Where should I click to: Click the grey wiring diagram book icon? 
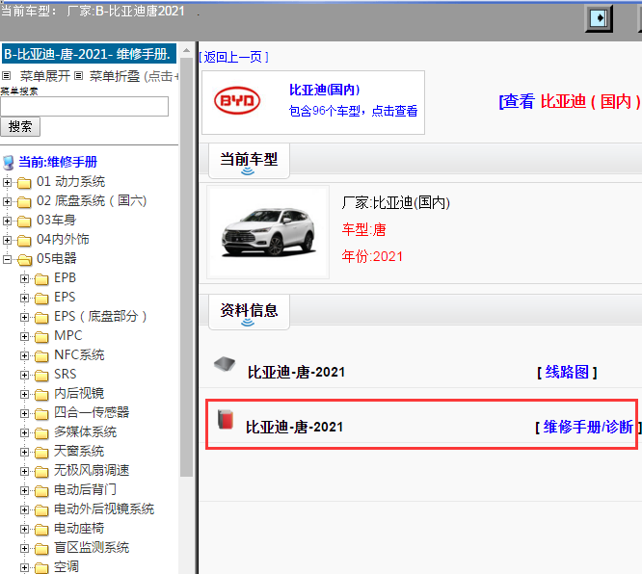coord(225,364)
